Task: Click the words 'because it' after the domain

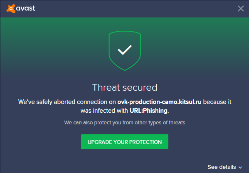Action: pyautogui.click(x=217, y=102)
